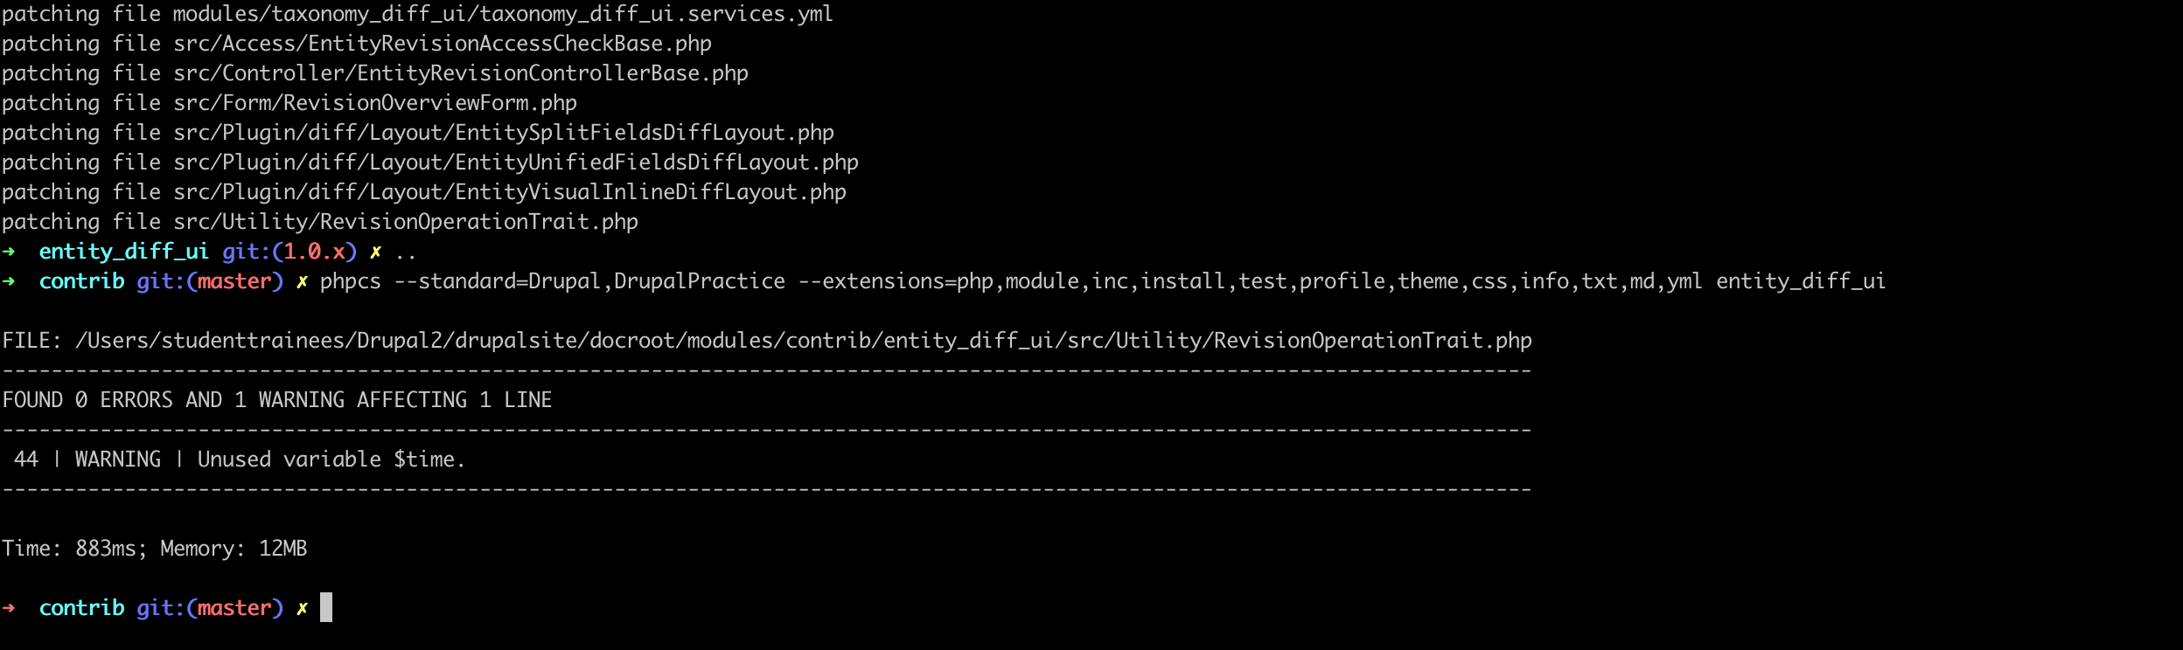This screenshot has height=650, width=2183.
Task: Click the green arrow before phpcs command
Action: pyautogui.click(x=9, y=281)
